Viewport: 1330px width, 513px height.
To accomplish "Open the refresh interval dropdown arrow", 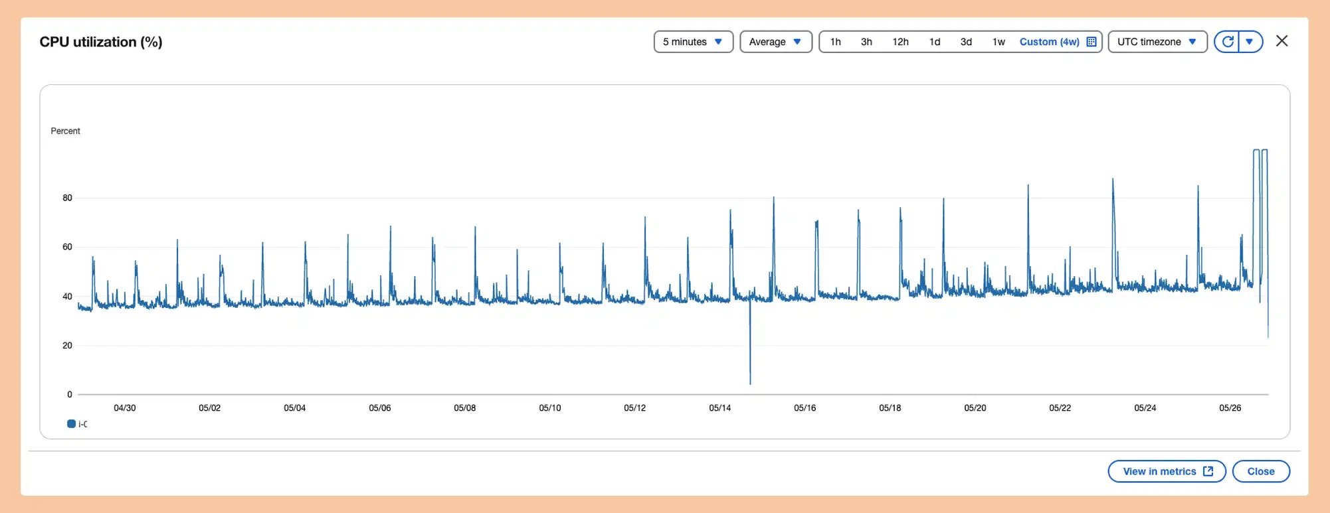I will [x=1250, y=42].
